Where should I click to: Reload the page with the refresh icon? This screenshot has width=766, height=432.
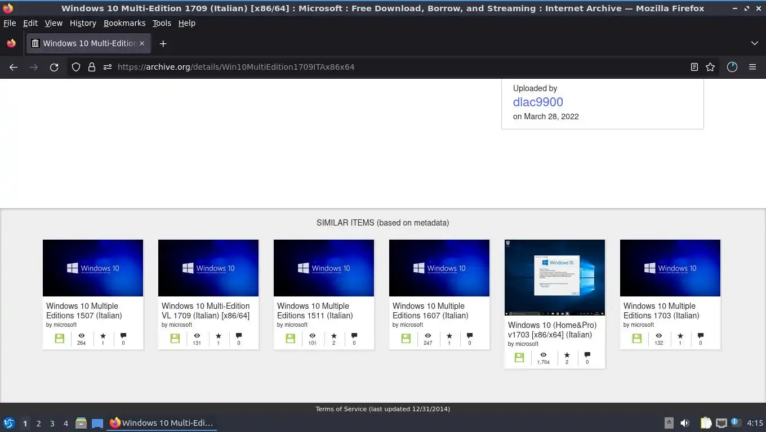click(x=54, y=67)
